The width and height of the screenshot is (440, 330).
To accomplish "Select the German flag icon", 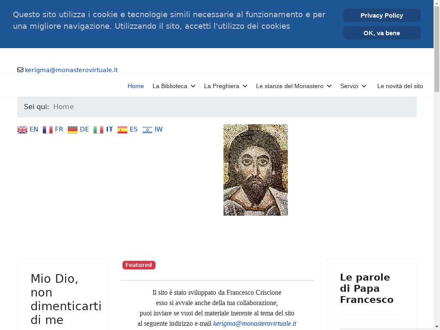I will click(73, 130).
